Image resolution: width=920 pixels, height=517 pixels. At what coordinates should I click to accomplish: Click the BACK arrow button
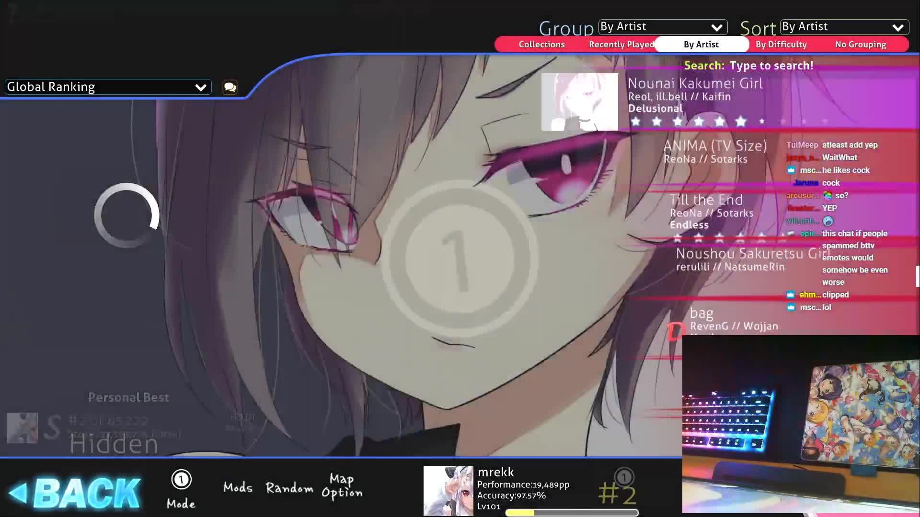75,492
